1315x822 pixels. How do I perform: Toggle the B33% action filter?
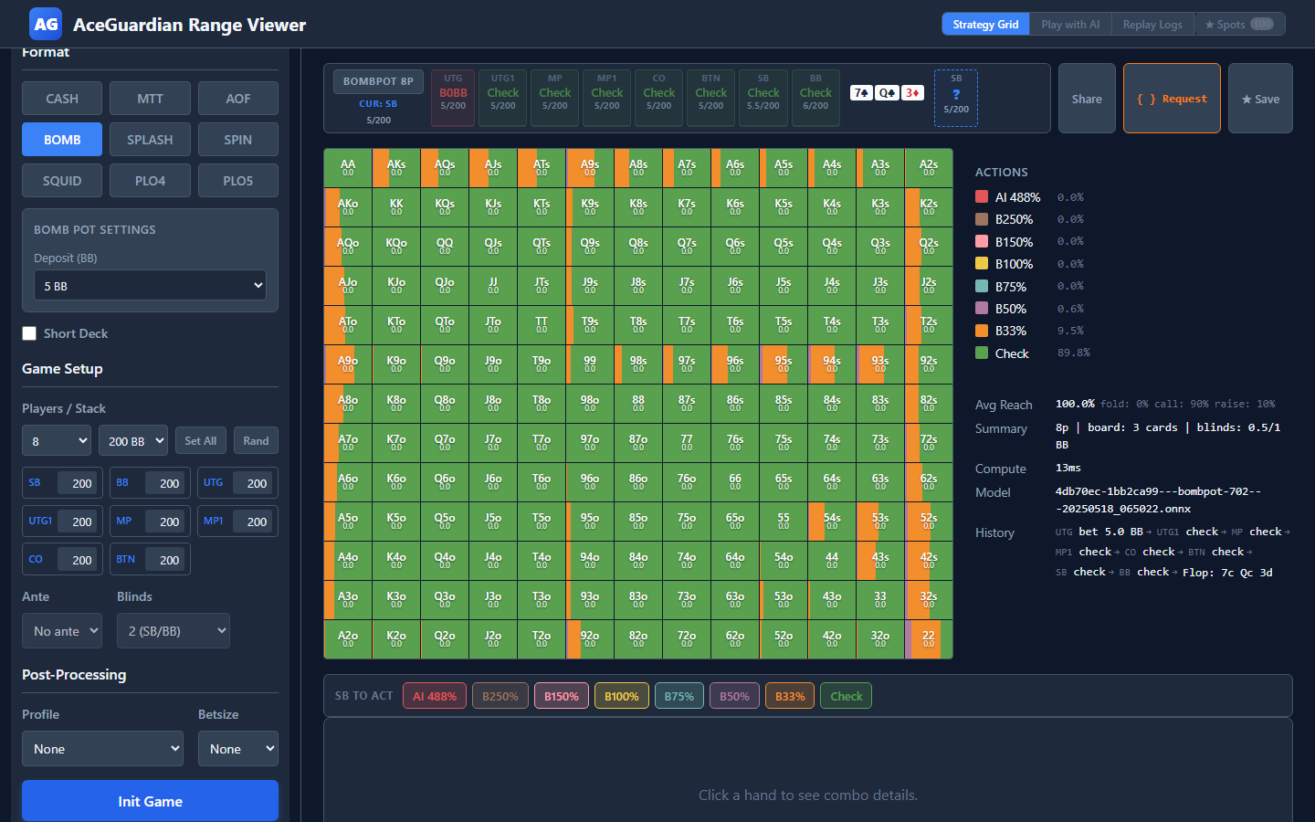pos(789,695)
